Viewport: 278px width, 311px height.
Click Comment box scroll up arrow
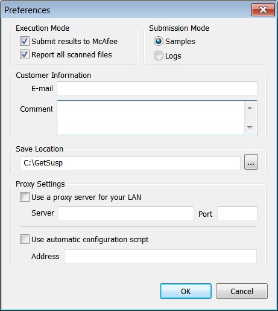coord(250,108)
